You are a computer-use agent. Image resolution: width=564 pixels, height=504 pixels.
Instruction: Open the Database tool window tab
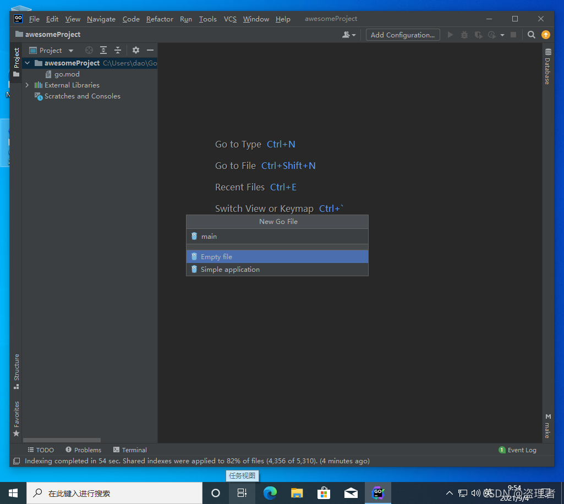[x=547, y=66]
